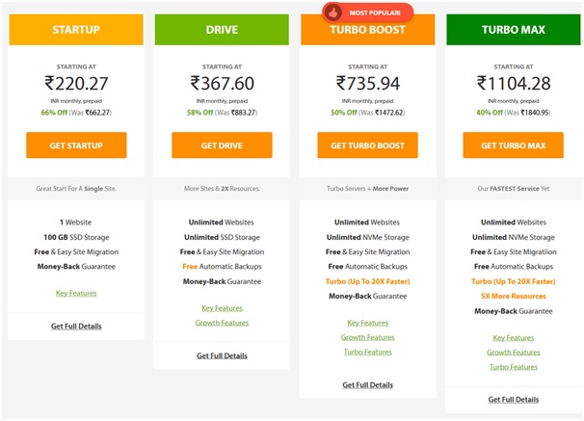Screen dimensions: 584x421
Task: Select the TURBO MAX plan header
Action: pos(514,30)
